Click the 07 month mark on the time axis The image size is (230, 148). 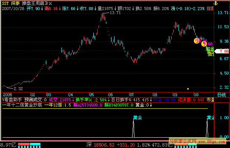click(x=131, y=95)
